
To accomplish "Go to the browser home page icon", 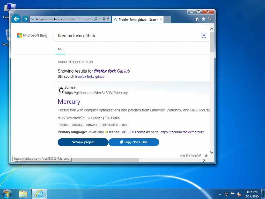I will pos(197,19).
